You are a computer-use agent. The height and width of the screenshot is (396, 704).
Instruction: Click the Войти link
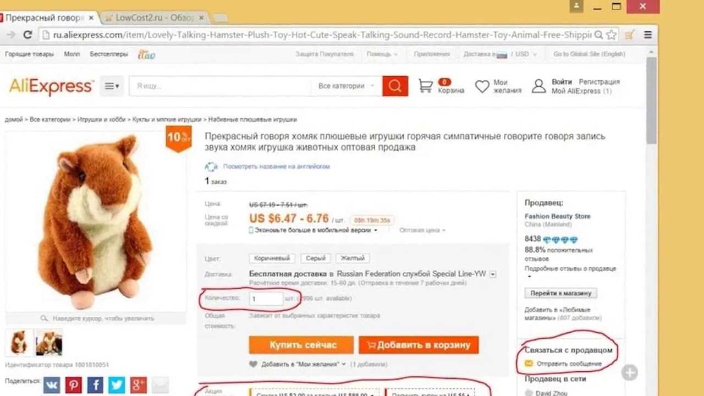562,82
